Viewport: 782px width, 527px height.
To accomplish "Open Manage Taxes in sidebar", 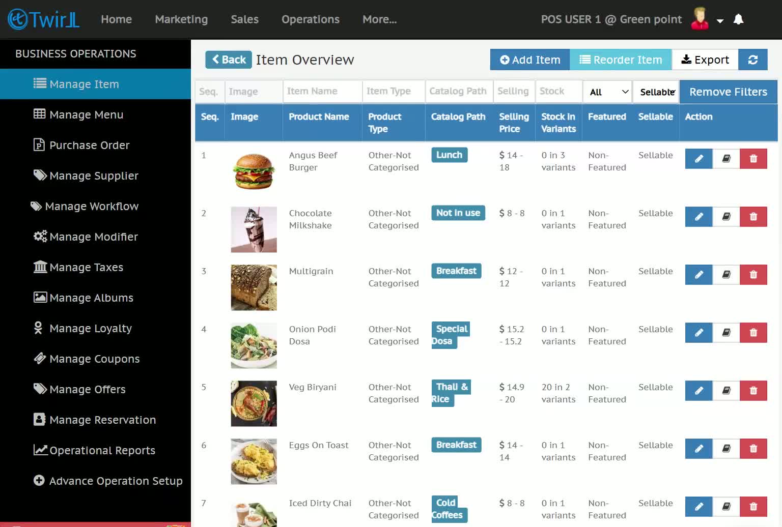I will click(x=95, y=267).
